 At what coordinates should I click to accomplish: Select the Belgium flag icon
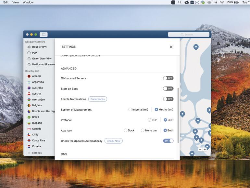[x=29, y=105]
